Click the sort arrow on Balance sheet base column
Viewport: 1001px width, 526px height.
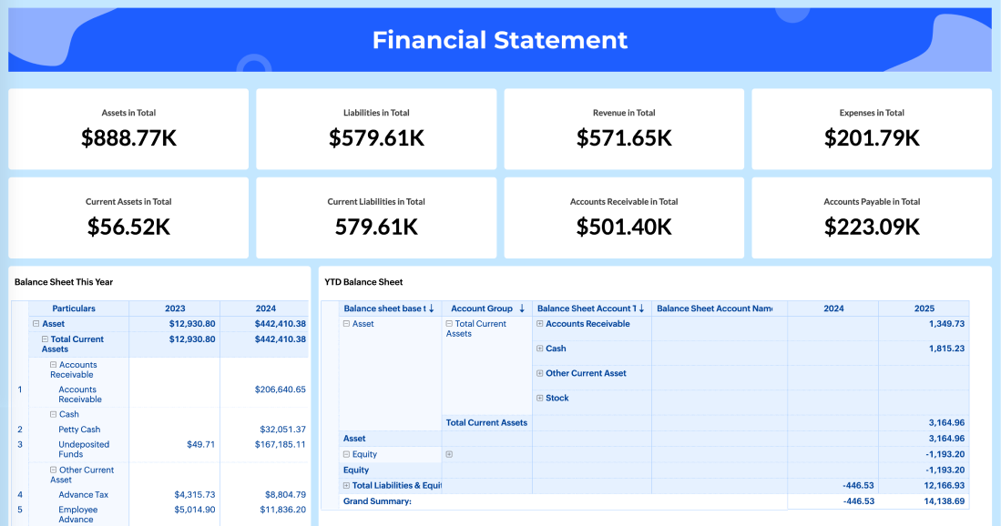click(x=431, y=309)
